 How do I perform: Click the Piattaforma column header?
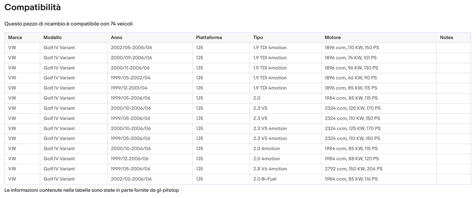[x=209, y=37]
